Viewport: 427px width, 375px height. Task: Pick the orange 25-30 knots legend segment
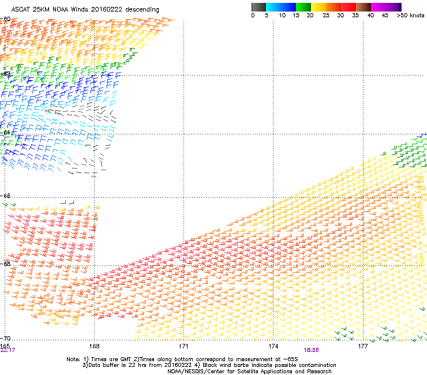click(x=334, y=7)
